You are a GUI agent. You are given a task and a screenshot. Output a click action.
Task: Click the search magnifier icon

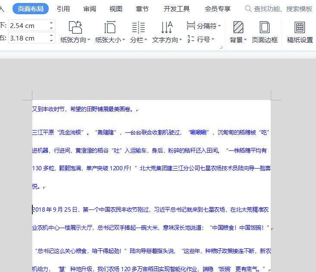pyautogui.click(x=248, y=9)
